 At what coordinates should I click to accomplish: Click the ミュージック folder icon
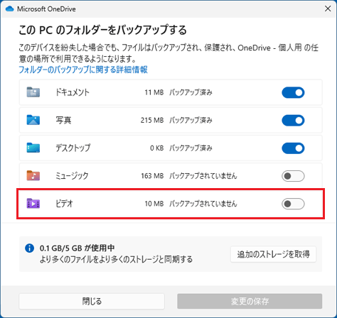(x=33, y=175)
